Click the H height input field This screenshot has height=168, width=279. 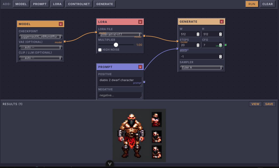pyautogui.click(x=213, y=34)
